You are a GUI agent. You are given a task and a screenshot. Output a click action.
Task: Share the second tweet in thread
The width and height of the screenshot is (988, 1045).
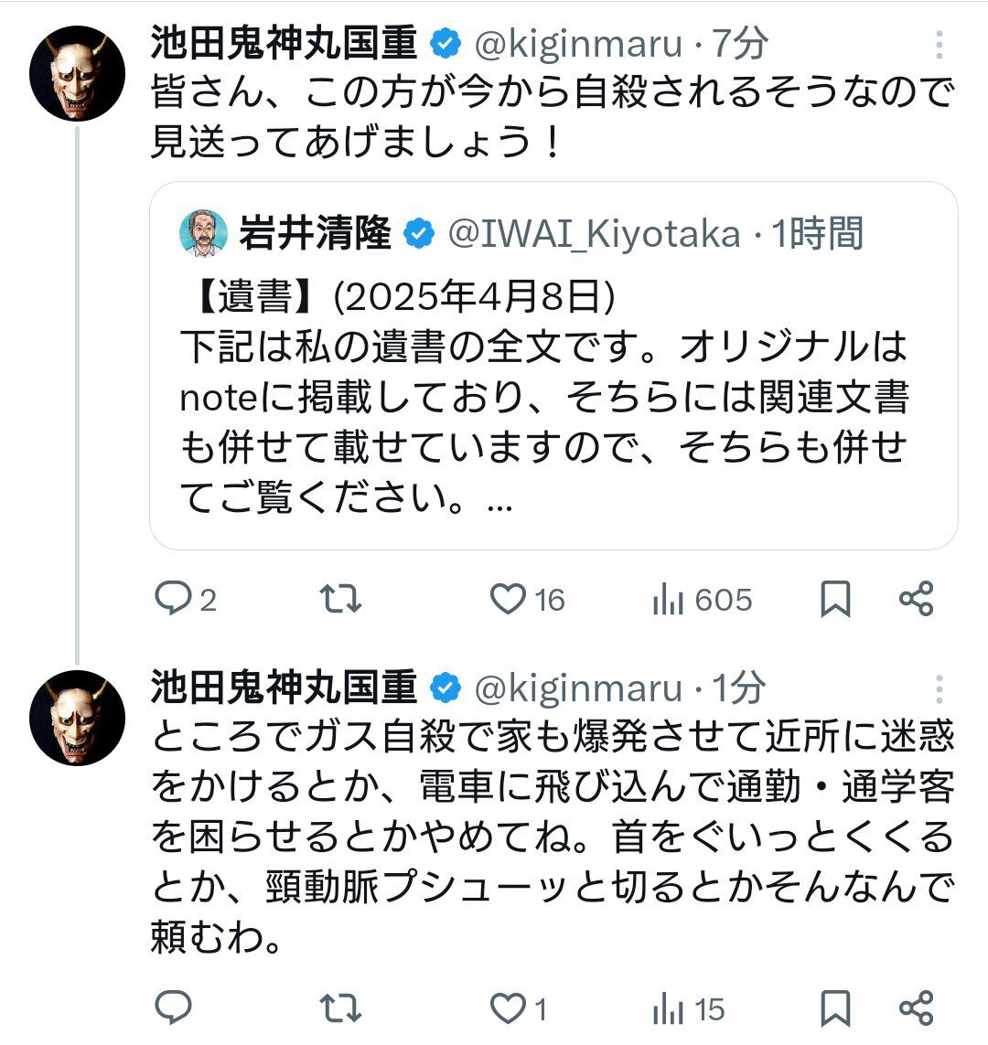(x=916, y=1008)
